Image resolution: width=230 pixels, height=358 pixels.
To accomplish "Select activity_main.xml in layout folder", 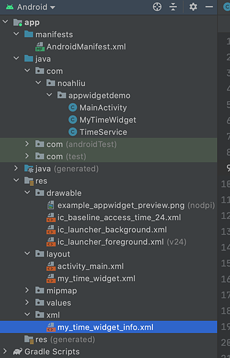I will (x=91, y=266).
